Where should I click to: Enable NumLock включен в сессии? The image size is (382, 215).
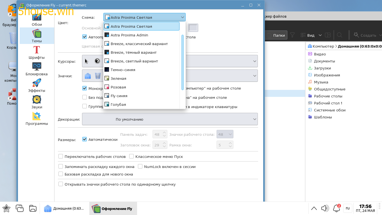(140, 167)
